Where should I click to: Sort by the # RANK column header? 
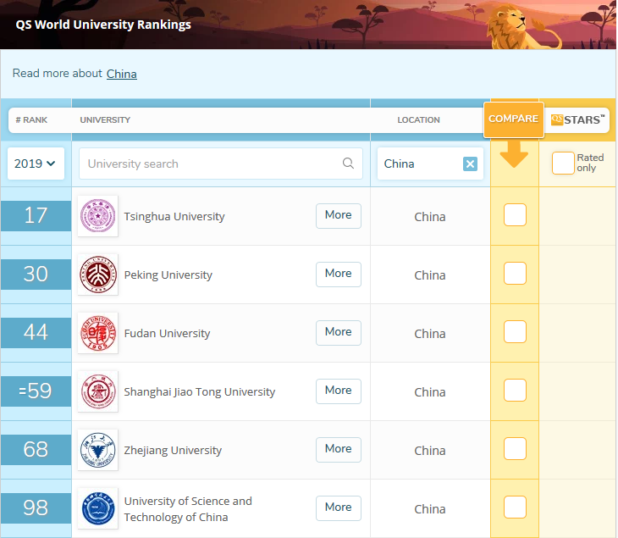click(x=31, y=120)
